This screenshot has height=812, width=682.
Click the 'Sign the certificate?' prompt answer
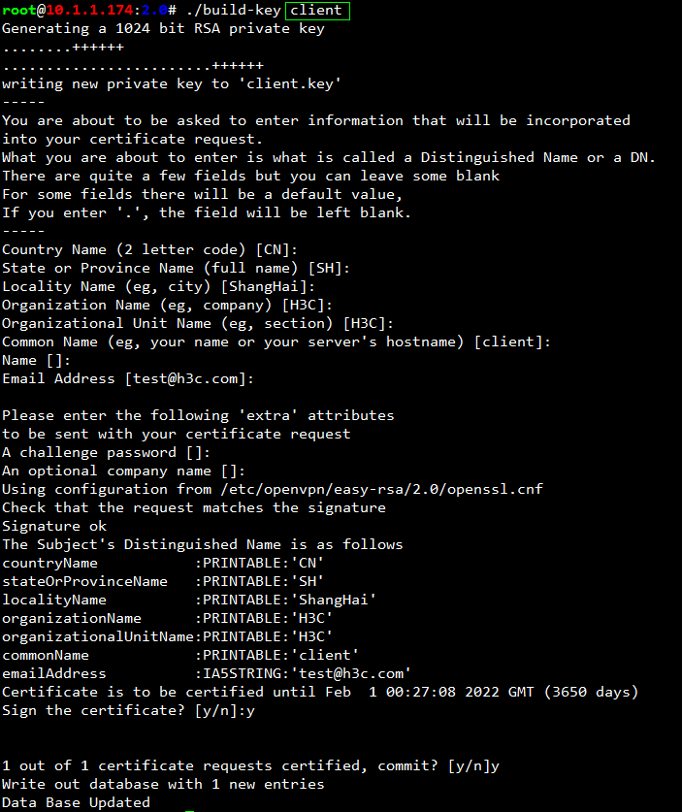[250, 711]
